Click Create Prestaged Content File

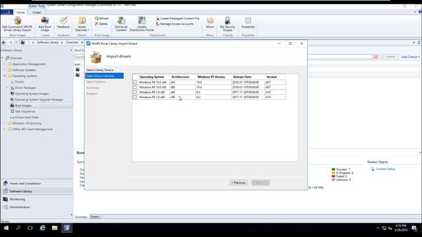pos(177,18)
